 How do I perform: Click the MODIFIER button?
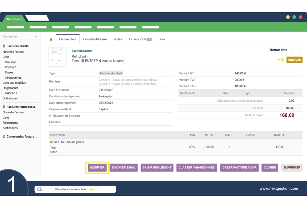(x=97, y=168)
